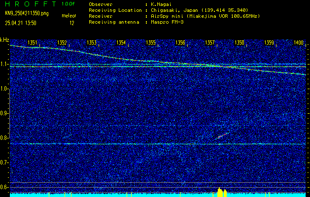Click the Receiving Location label
This screenshot has height=197, width=310.
click(115, 10)
